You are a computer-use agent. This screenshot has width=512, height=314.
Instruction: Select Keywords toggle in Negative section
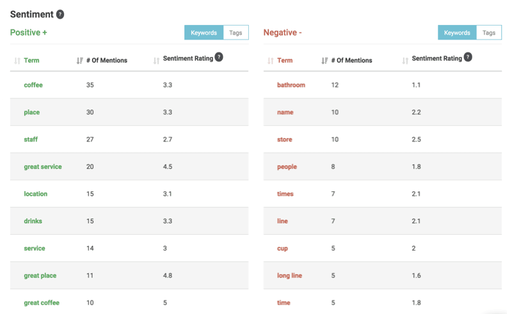point(457,33)
